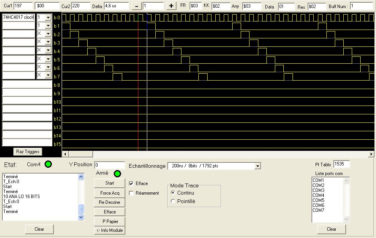The image size is (376, 238).
Task: Open the b4 trigger dropdown
Action: pos(48,50)
